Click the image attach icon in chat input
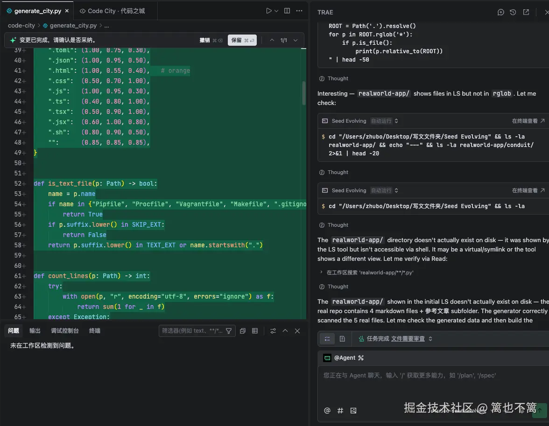This screenshot has width=549, height=426. tap(353, 410)
